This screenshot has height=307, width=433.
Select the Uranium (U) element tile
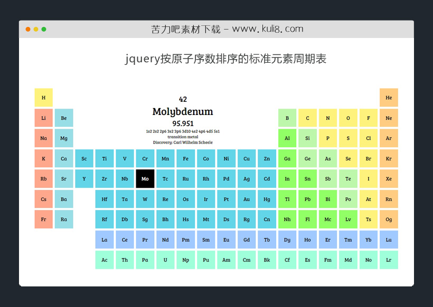[x=165, y=260]
